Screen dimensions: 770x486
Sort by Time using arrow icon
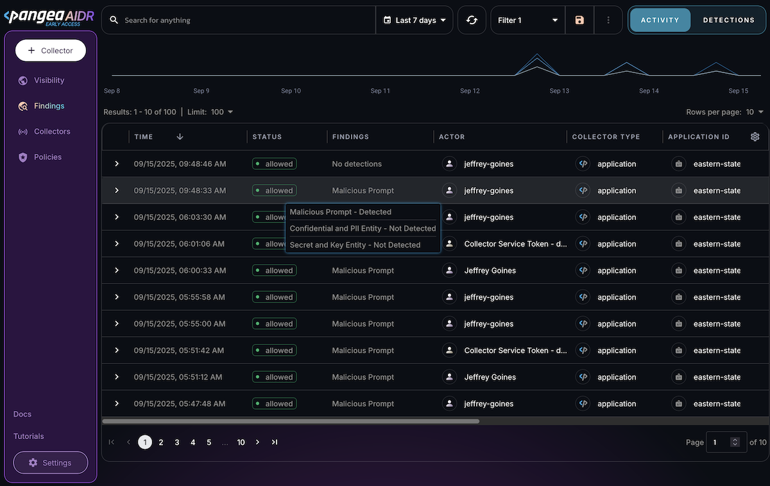[x=180, y=137]
